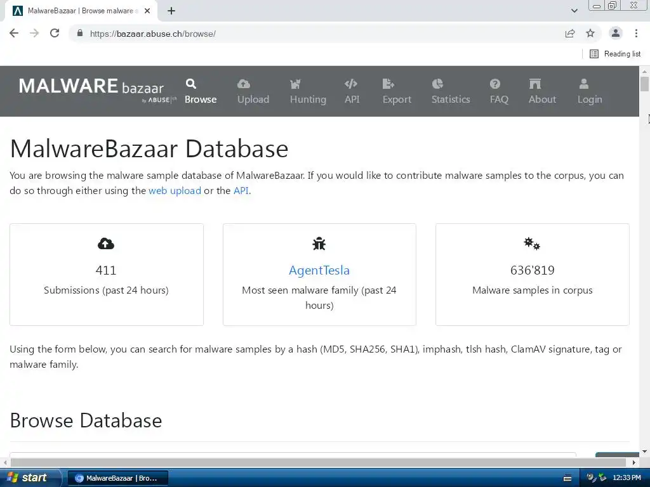Open the Reading list panel
650x487 pixels.
point(615,54)
